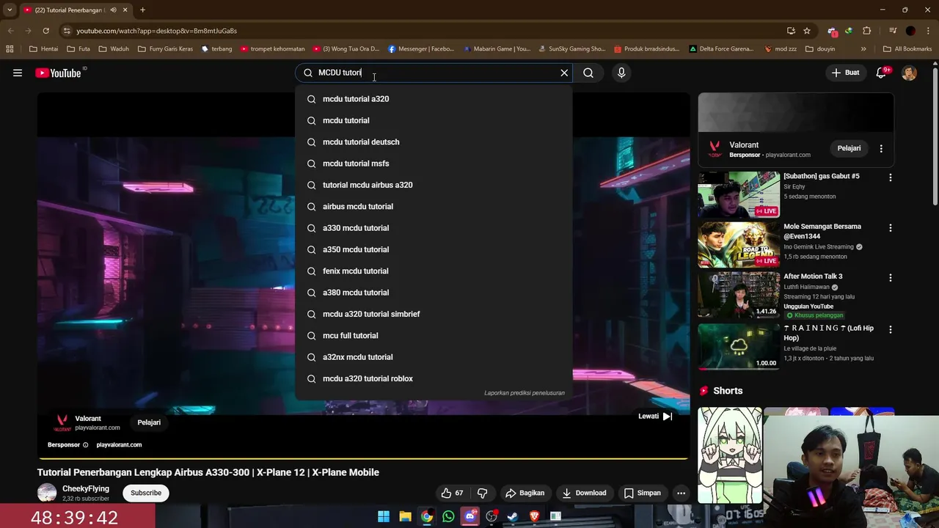Viewport: 939px width, 528px height.
Task: Select 'mcdu tutorial msfs' suggestion
Action: 433,164
